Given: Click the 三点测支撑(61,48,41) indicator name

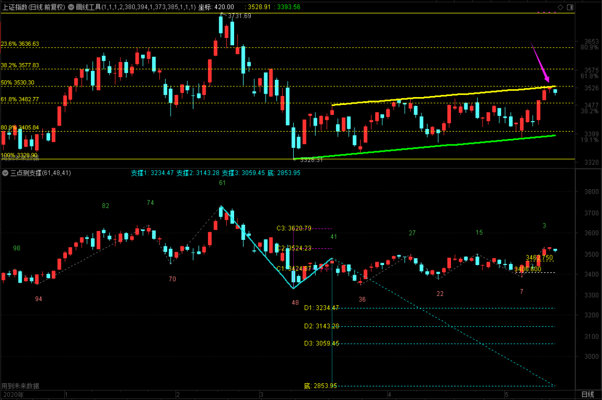Looking at the screenshot, I should point(40,173).
